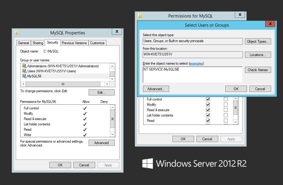Screen dimensions: 283x185
Task: Check Deny box for Modify permission
Action: coord(226,105)
